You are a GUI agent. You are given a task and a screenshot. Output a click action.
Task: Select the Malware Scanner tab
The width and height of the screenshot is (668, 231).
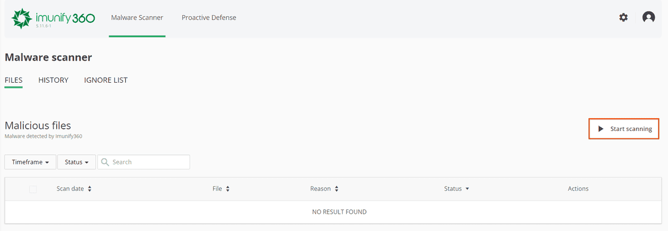pos(137,18)
